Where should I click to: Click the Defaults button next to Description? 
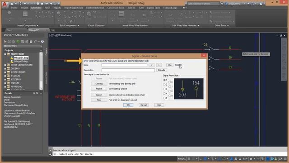click(x=162, y=70)
